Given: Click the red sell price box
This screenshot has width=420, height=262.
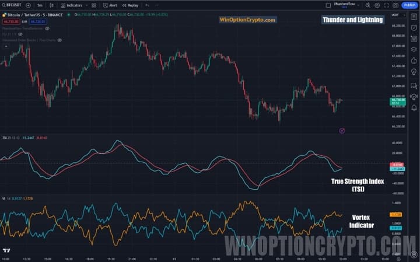Looking at the screenshot, I should tap(11, 22).
